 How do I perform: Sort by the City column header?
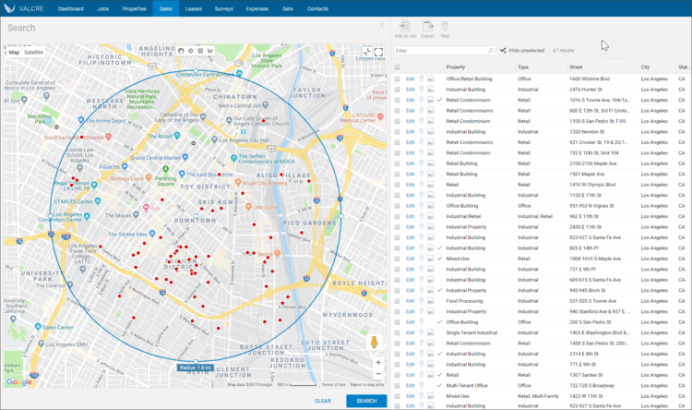pyautogui.click(x=645, y=67)
